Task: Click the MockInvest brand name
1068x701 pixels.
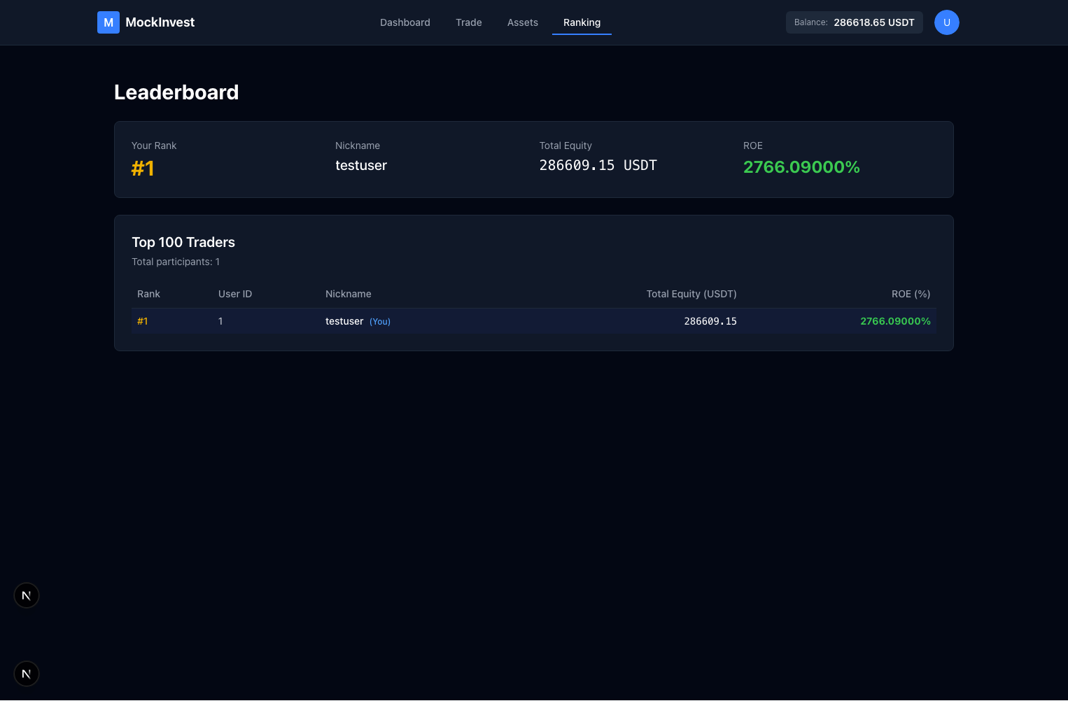Action: [x=160, y=22]
